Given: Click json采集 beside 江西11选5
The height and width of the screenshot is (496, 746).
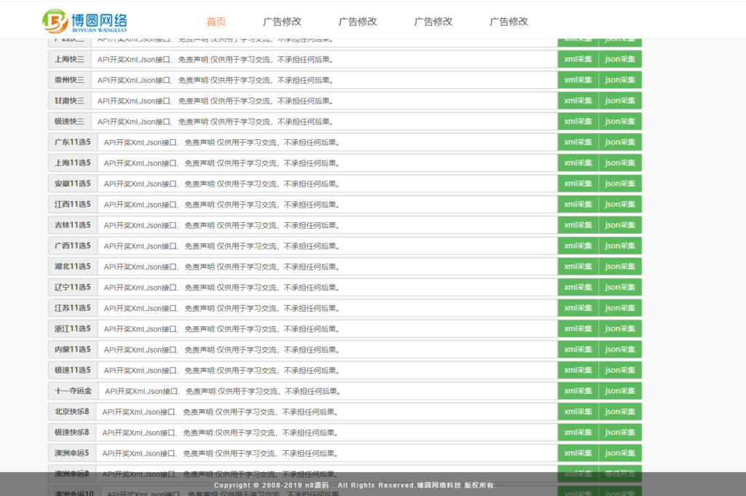Looking at the screenshot, I should pos(620,204).
